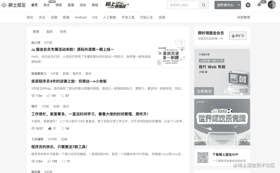Open the 沸点 navigation item
The height and width of the screenshot is (173, 280).
click(46, 5)
